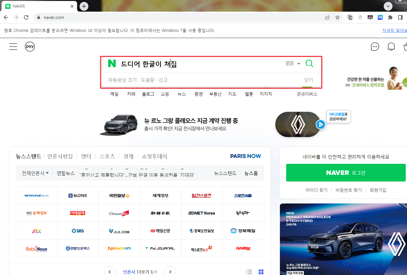
Task: Select the 뉴스스탠드 tab
Action: pyautogui.click(x=29, y=156)
